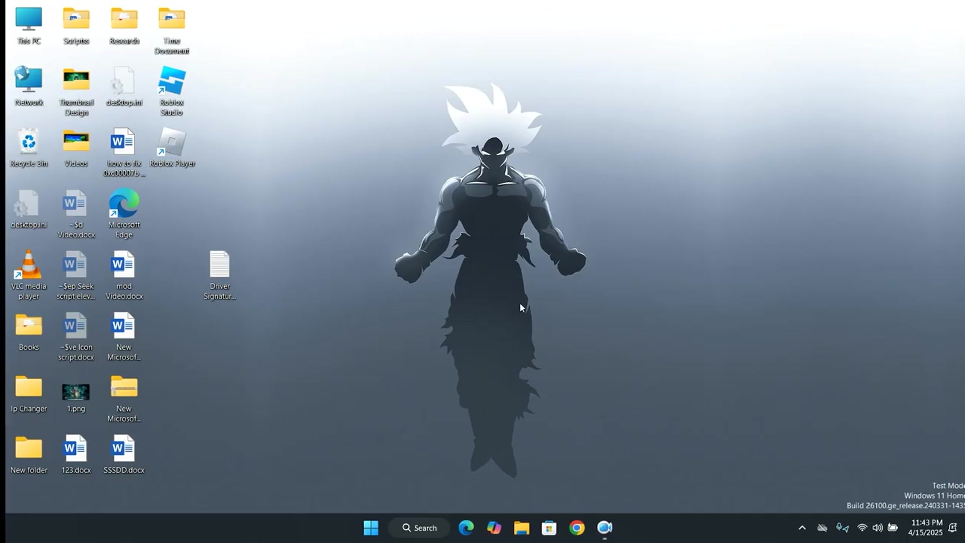
Task: Open the volume speaker tray icon
Action: click(x=878, y=528)
